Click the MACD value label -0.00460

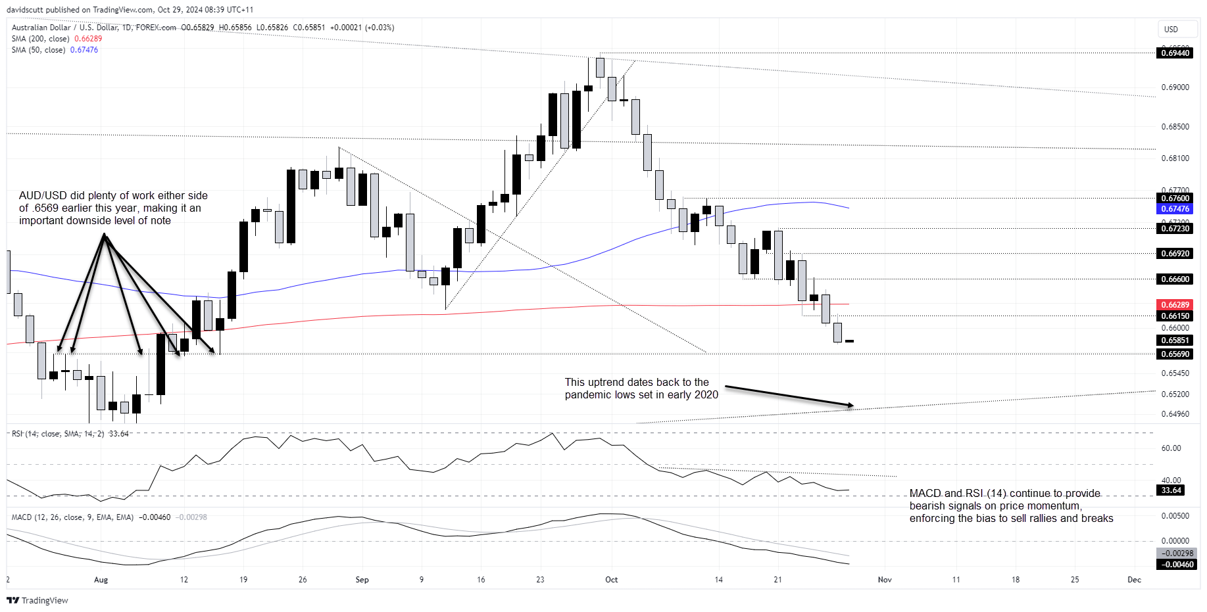[1176, 565]
